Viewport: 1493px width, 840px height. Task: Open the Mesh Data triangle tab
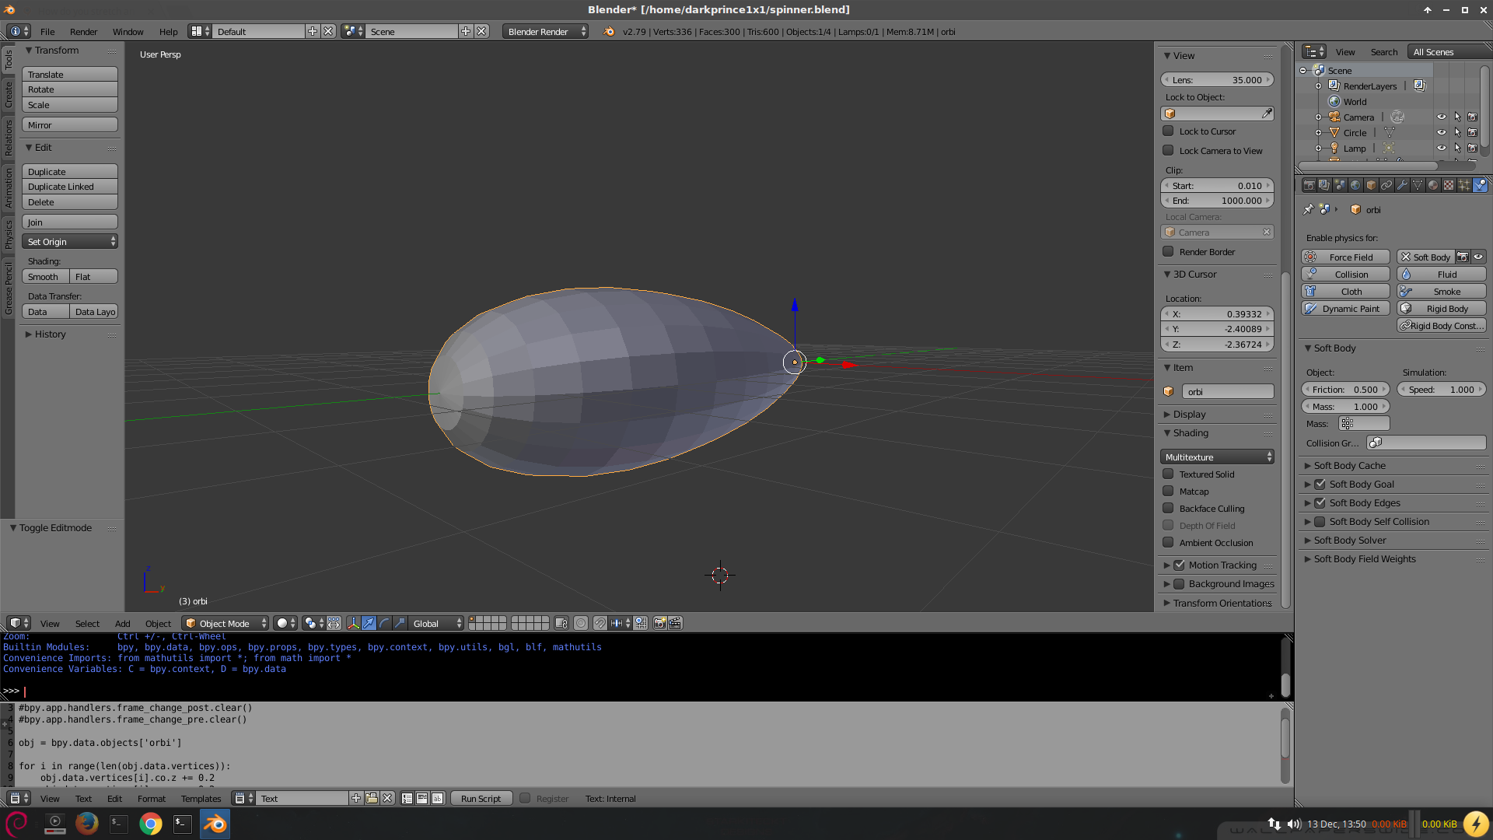(x=1418, y=185)
